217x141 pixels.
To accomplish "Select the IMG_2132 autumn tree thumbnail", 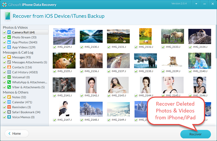I will click(x=145, y=37).
